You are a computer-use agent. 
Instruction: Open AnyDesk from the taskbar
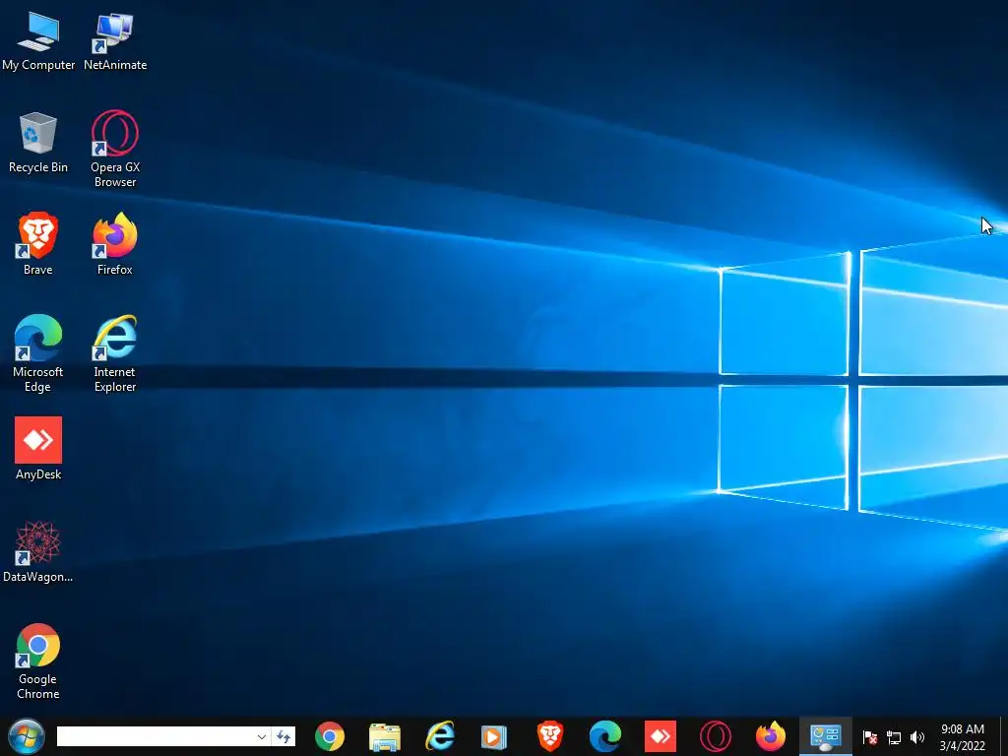point(661,736)
